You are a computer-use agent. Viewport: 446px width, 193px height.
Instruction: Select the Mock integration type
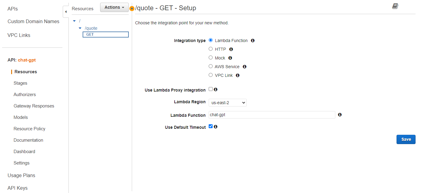tap(210, 57)
